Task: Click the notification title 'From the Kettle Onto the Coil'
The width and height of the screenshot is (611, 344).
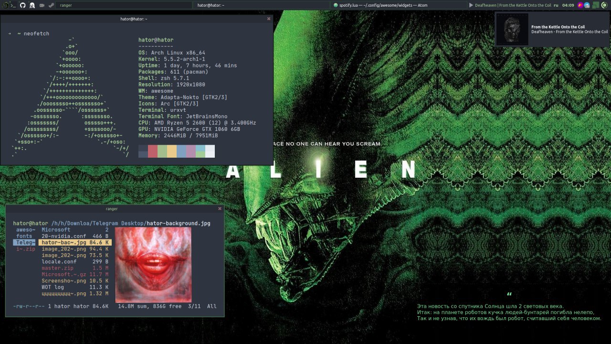Action: click(x=558, y=27)
